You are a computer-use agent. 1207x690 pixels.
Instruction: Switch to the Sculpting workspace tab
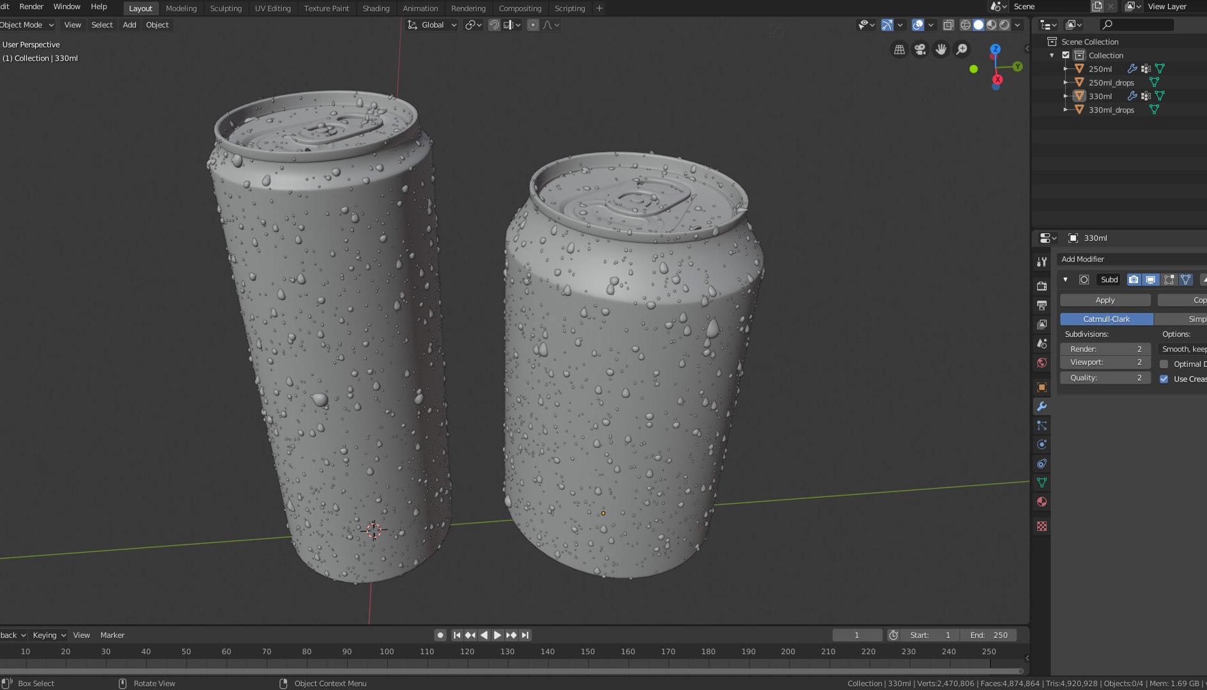(226, 8)
